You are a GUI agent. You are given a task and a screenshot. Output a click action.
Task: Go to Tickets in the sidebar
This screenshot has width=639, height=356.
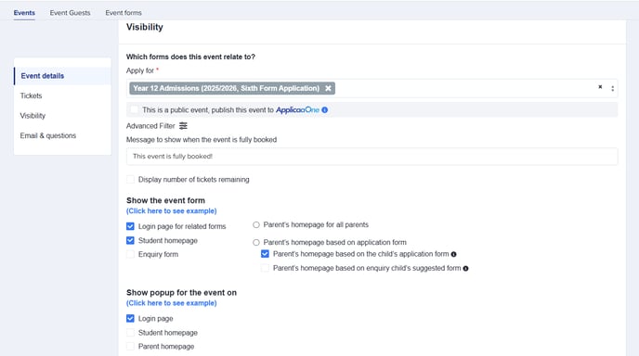31,95
